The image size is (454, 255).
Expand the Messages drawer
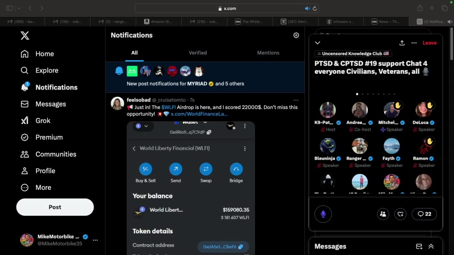coord(431,246)
